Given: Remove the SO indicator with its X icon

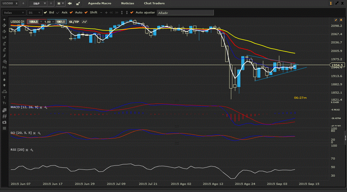Looking at the screenshot, I should [x=34, y=133].
